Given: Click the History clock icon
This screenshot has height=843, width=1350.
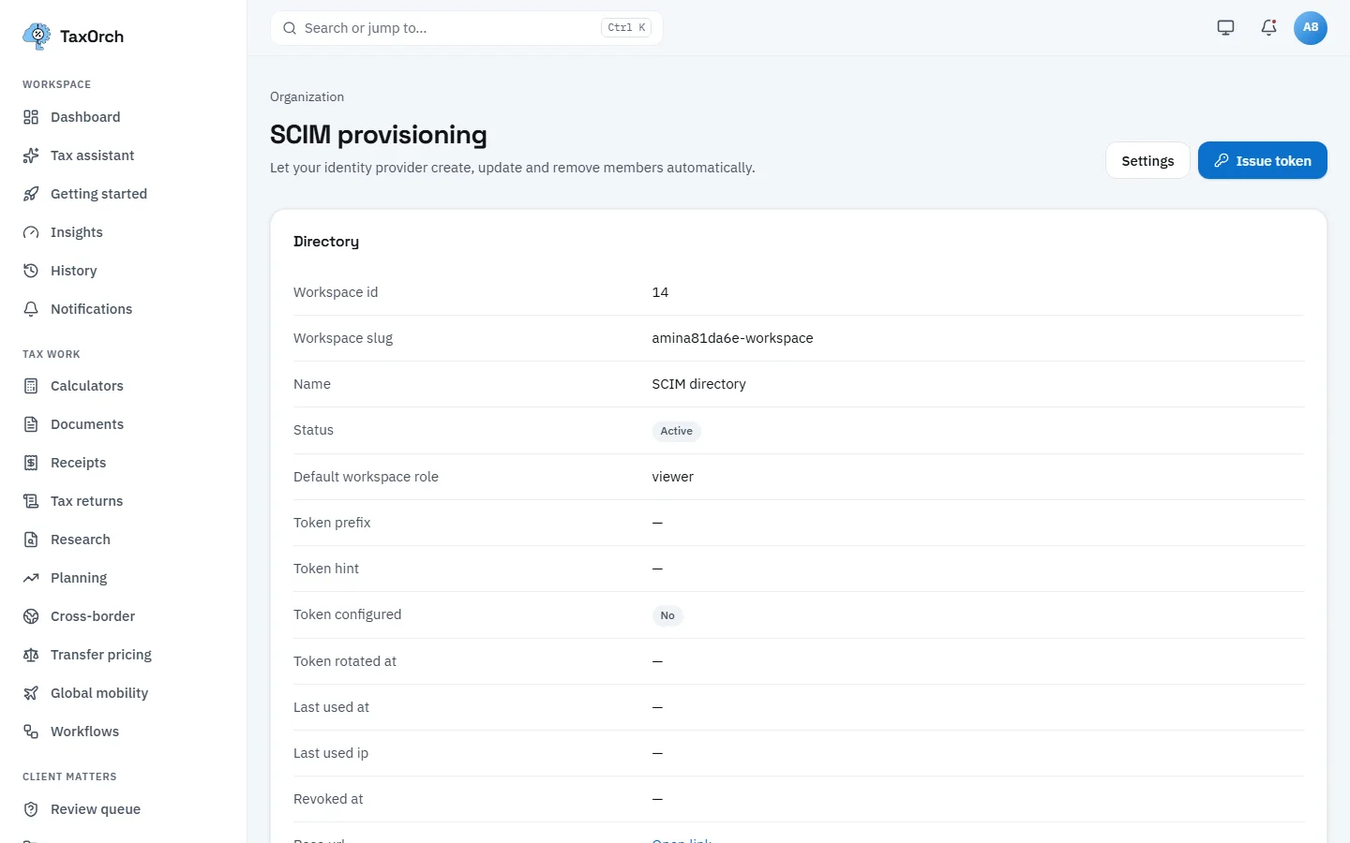Looking at the screenshot, I should pos(31,271).
